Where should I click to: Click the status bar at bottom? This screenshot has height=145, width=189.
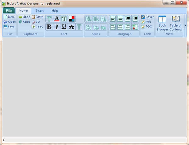click(x=94, y=140)
